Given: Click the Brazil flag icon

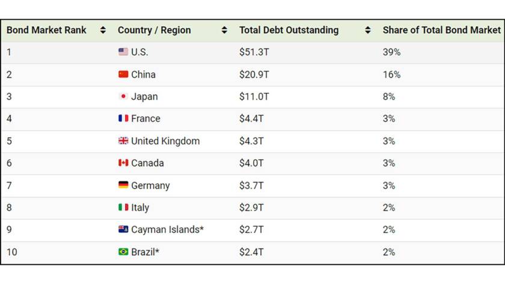Looking at the screenshot, I should (x=123, y=252).
